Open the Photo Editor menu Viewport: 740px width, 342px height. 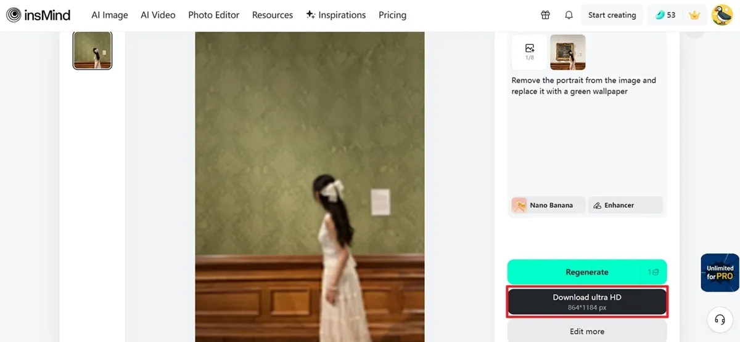pos(214,15)
